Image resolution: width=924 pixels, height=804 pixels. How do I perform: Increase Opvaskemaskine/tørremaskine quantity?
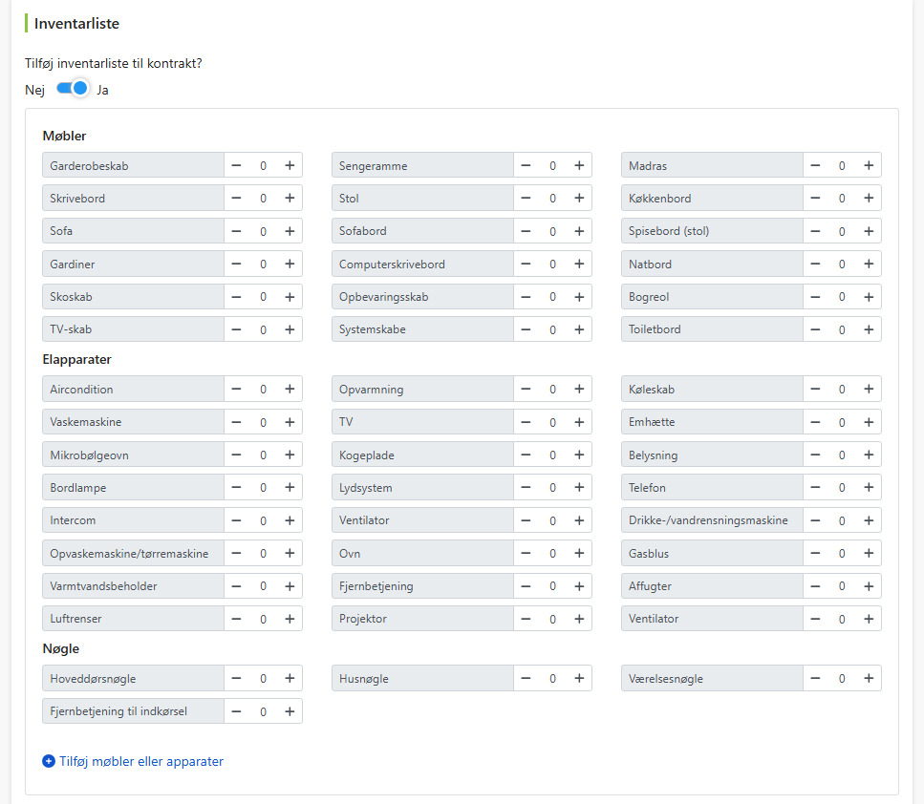pos(290,553)
